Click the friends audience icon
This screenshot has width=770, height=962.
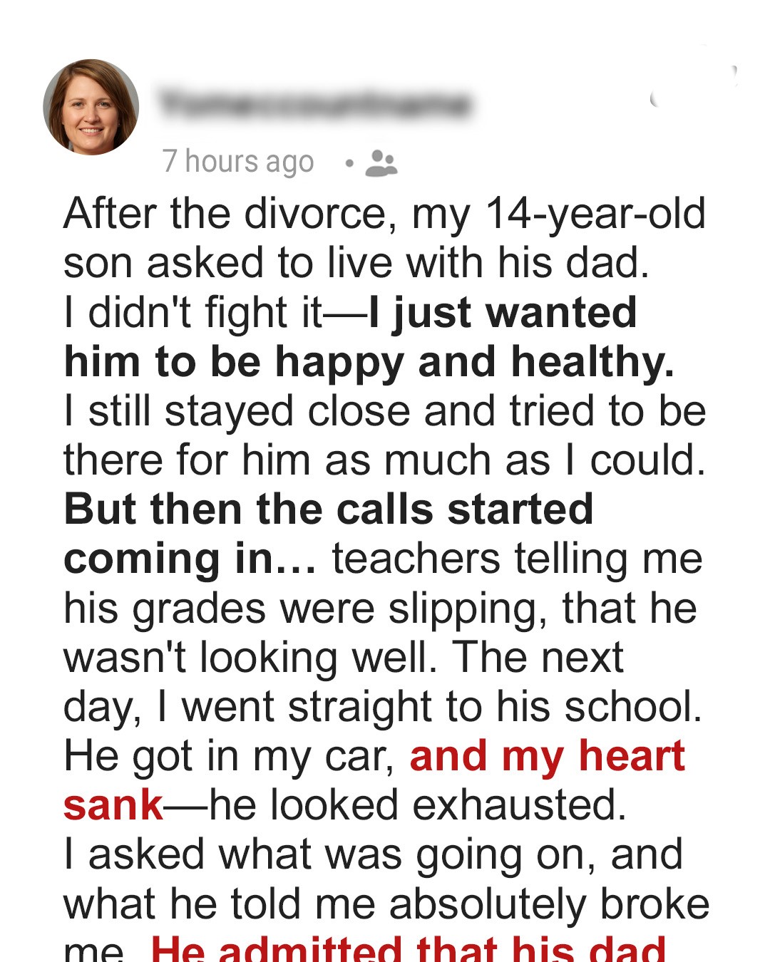pyautogui.click(x=381, y=163)
